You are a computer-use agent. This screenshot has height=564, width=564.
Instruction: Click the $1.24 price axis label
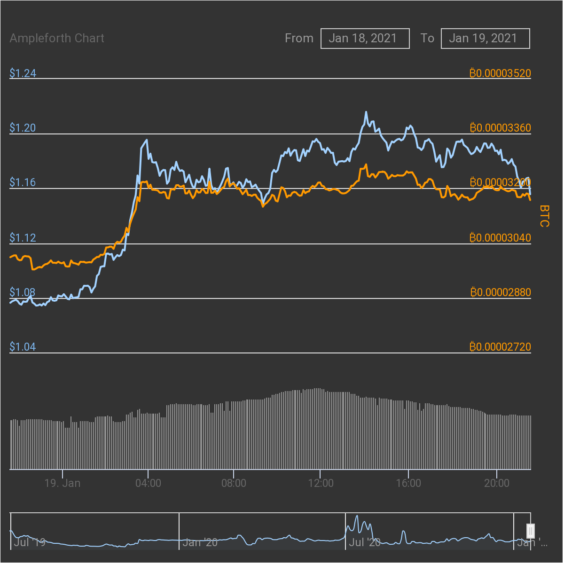[23, 73]
